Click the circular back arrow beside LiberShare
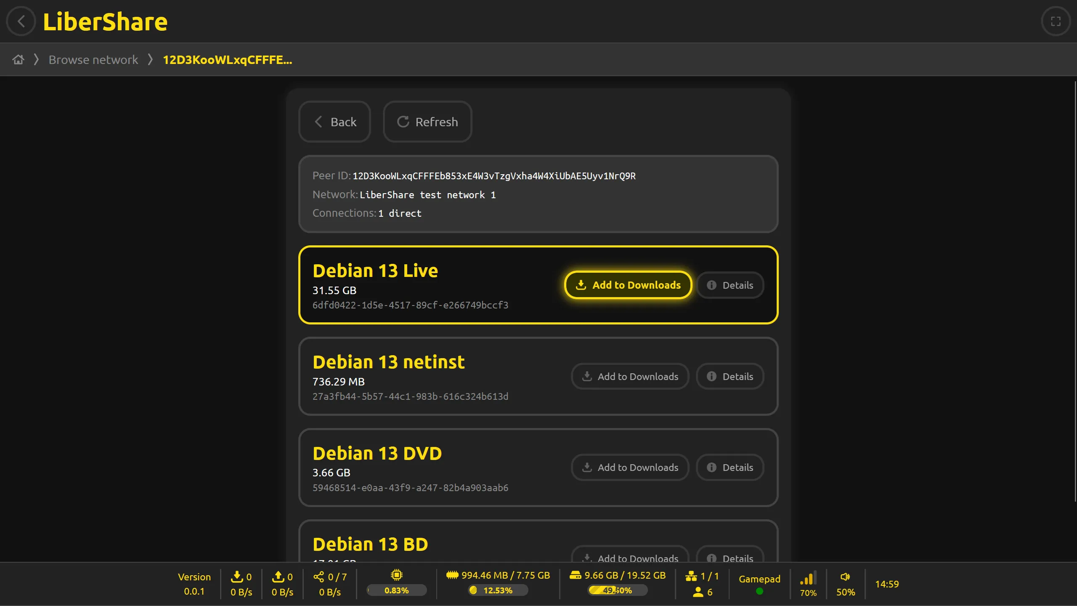The height and width of the screenshot is (606, 1077). click(x=21, y=21)
